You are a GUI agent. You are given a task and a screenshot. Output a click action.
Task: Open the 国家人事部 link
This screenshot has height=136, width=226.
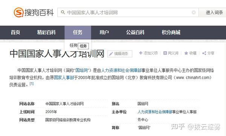coord(64,78)
